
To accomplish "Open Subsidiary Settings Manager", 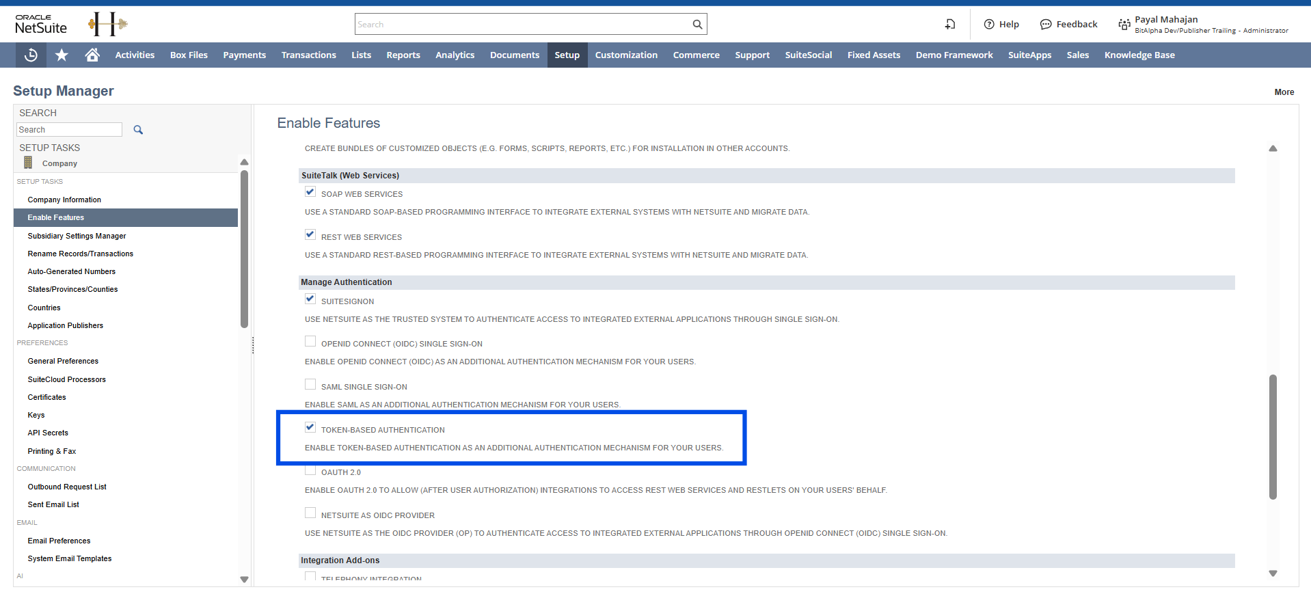I will (77, 236).
